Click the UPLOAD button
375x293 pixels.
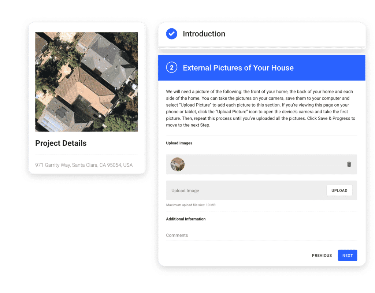[339, 190]
